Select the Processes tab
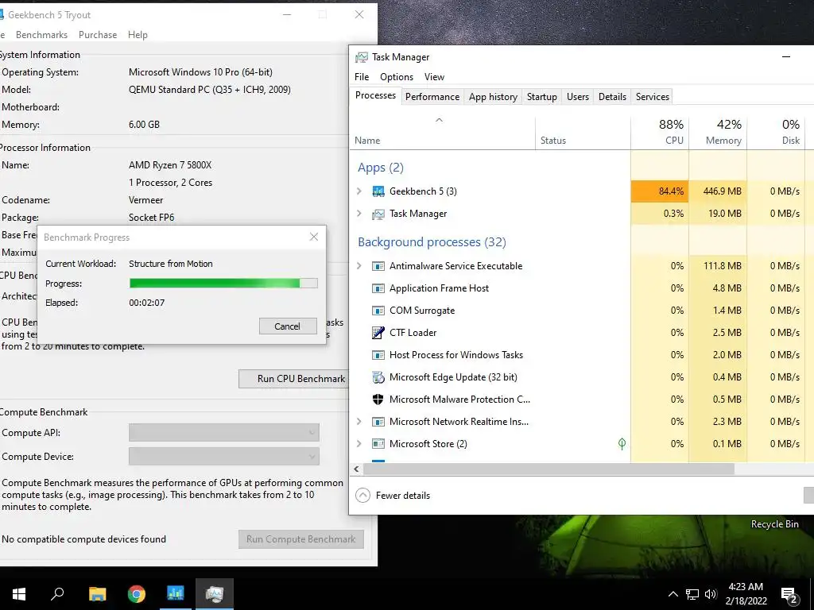This screenshot has height=610, width=814. (x=375, y=95)
